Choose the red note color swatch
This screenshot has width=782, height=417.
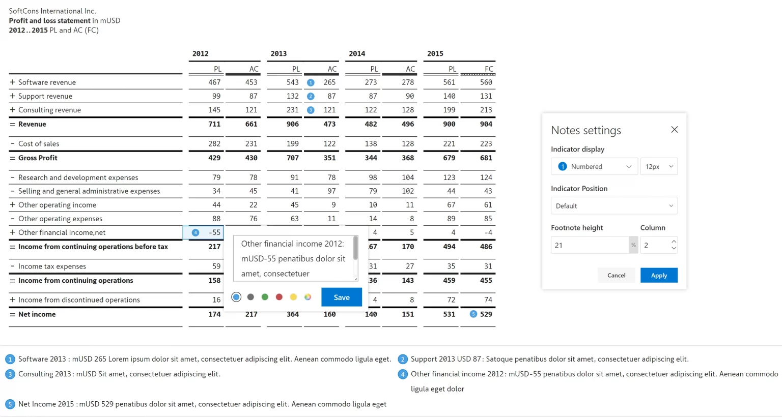tap(279, 297)
